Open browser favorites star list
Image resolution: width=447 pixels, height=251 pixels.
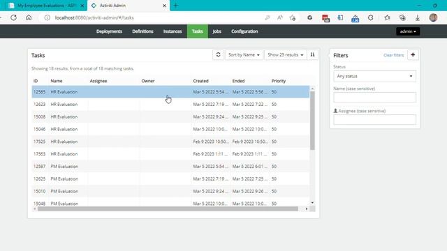(387, 17)
